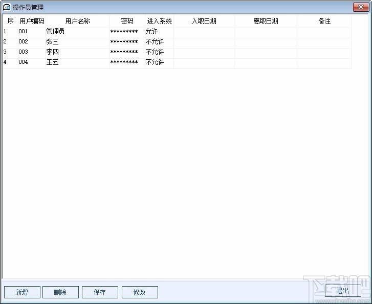The width and height of the screenshot is (372, 304).
Task: Select user name 张三
Action: tap(52, 42)
